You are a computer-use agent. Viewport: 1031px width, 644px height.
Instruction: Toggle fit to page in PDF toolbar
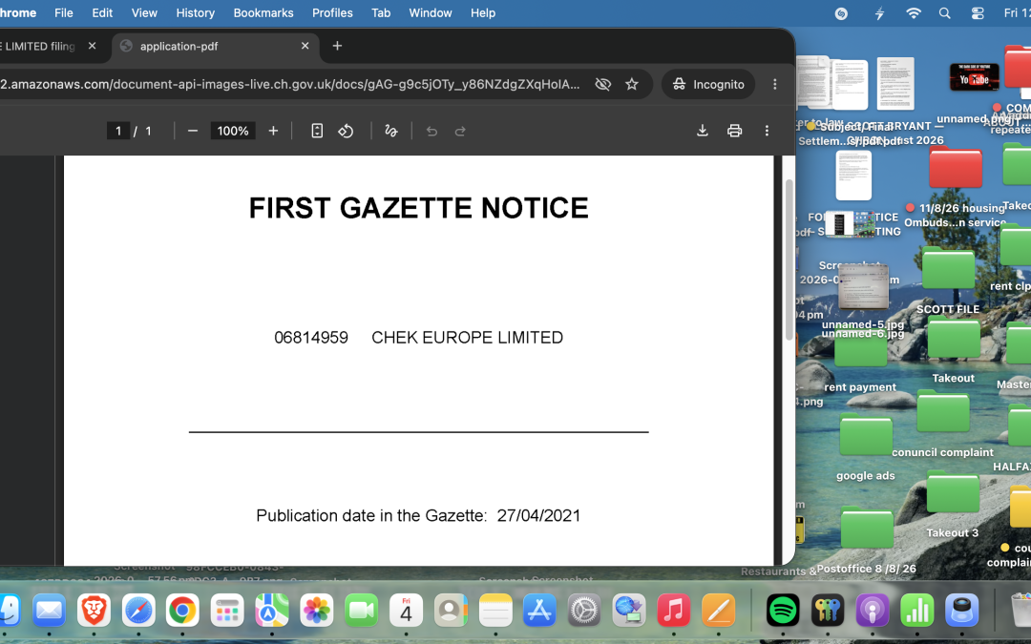coord(317,131)
